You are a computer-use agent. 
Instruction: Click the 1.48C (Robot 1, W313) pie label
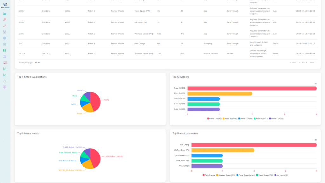[68, 152]
